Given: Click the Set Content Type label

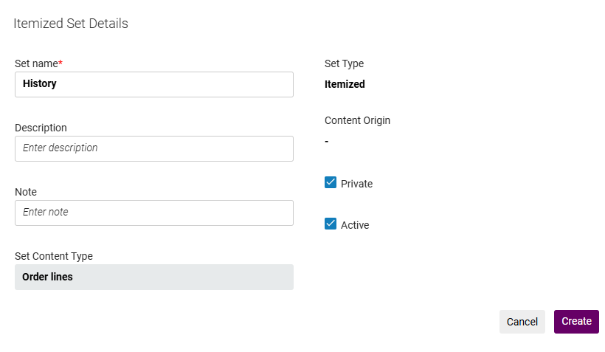Looking at the screenshot, I should click(x=54, y=256).
